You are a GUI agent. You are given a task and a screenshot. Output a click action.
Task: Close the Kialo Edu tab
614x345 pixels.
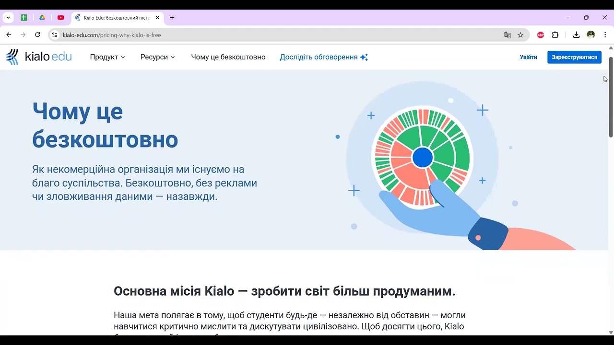pos(157,18)
